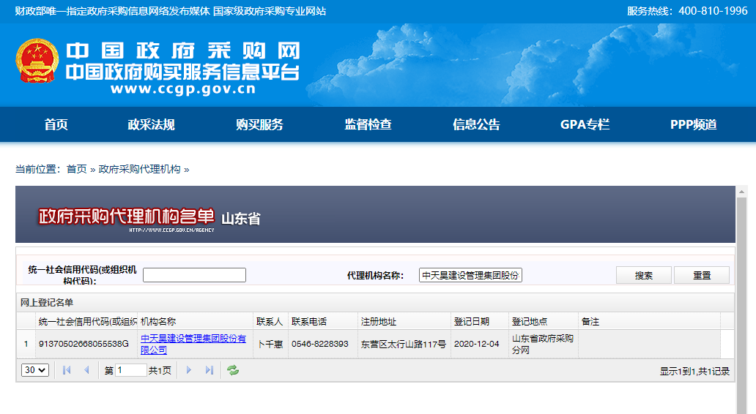This screenshot has width=756, height=414.
Task: Open 首页 in the navigation bar
Action: click(56, 124)
